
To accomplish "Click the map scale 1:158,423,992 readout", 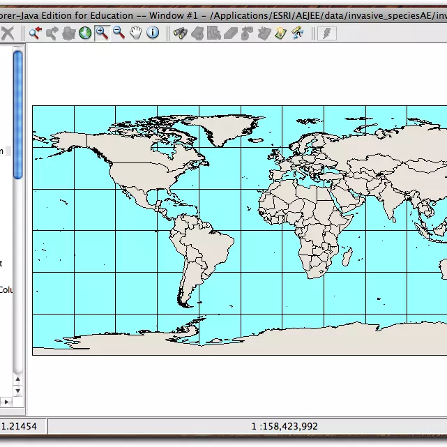I will coord(285,426).
